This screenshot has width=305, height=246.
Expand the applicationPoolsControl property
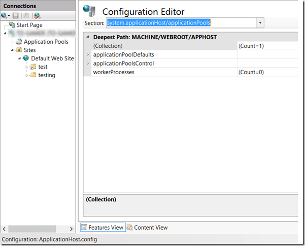88,64
